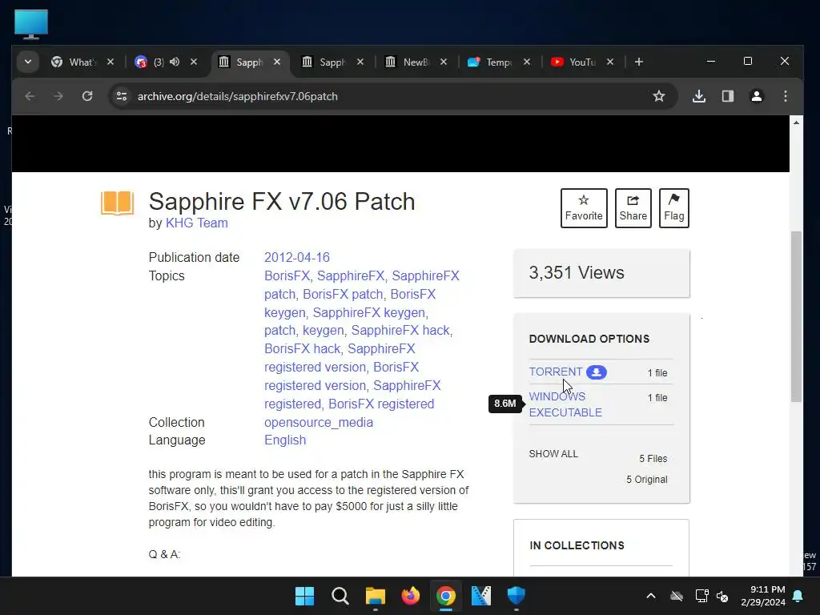Click Chrome icon in taskbar
The width and height of the screenshot is (820, 615).
pos(445,596)
